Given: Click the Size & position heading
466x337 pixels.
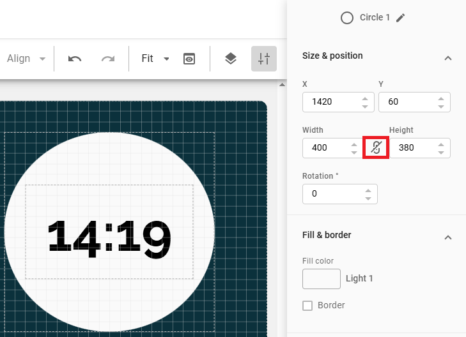Looking at the screenshot, I should point(332,56).
